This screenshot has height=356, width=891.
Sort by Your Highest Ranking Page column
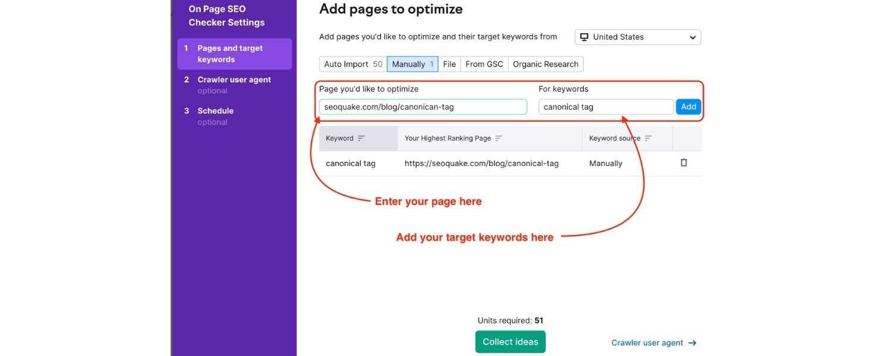coord(500,138)
